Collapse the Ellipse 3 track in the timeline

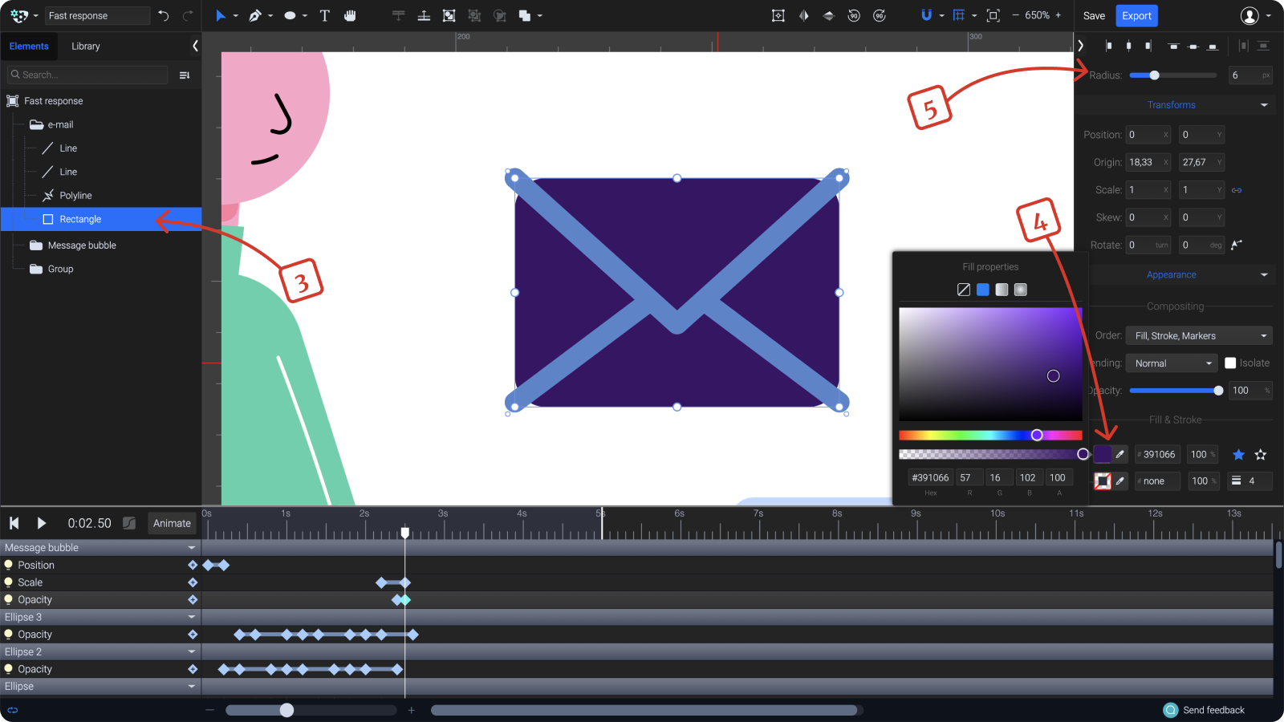pyautogui.click(x=192, y=617)
